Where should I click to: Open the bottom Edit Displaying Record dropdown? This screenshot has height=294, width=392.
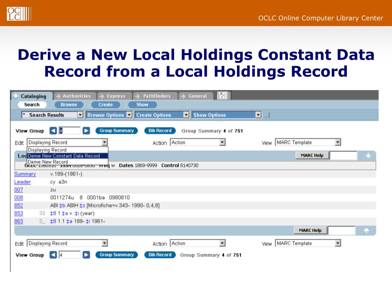[67, 243]
